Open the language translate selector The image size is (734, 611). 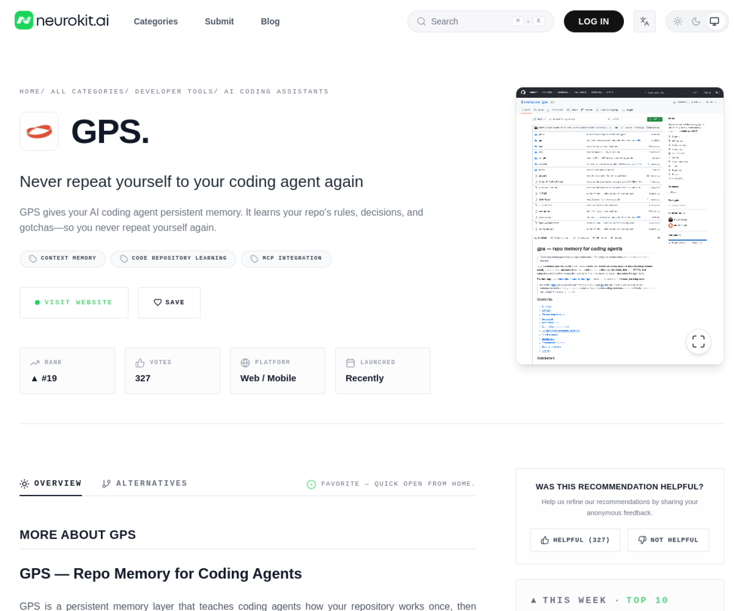tap(644, 21)
